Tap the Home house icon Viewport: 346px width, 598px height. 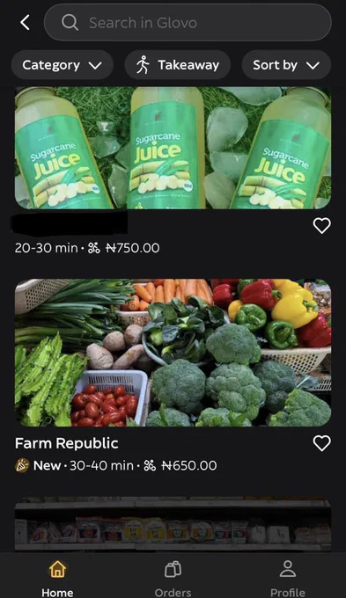[57, 569]
